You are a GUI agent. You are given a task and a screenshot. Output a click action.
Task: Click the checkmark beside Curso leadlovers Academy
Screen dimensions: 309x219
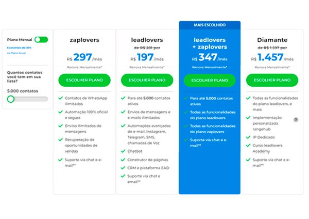point(248,146)
